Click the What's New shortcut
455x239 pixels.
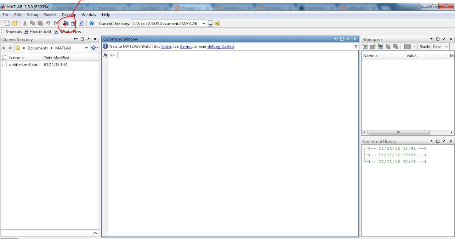(68, 32)
